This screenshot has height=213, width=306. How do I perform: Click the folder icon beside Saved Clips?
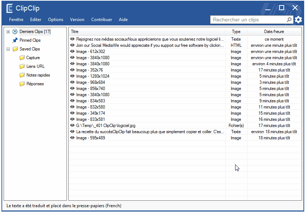tap(15, 49)
